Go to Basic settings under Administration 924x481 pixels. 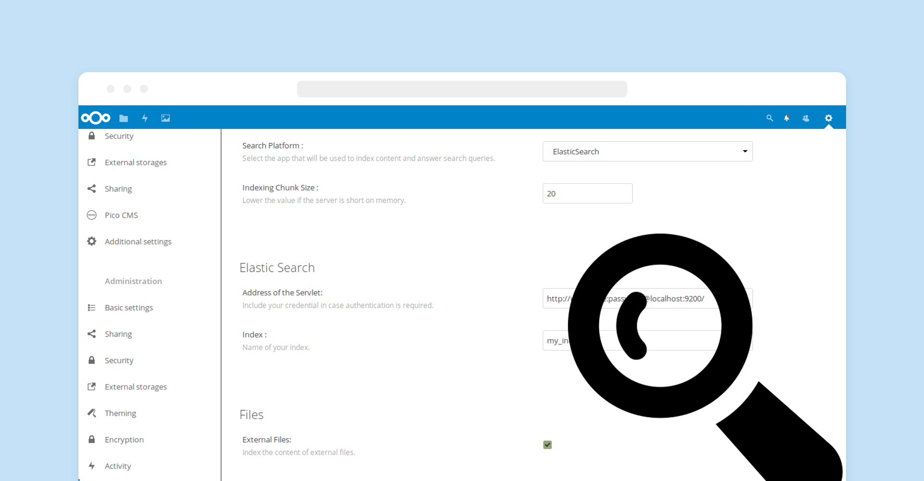(x=128, y=308)
